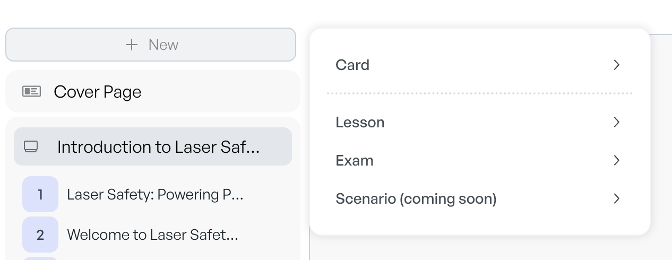Select slide number 2 badge
The image size is (672, 260).
pyautogui.click(x=40, y=235)
